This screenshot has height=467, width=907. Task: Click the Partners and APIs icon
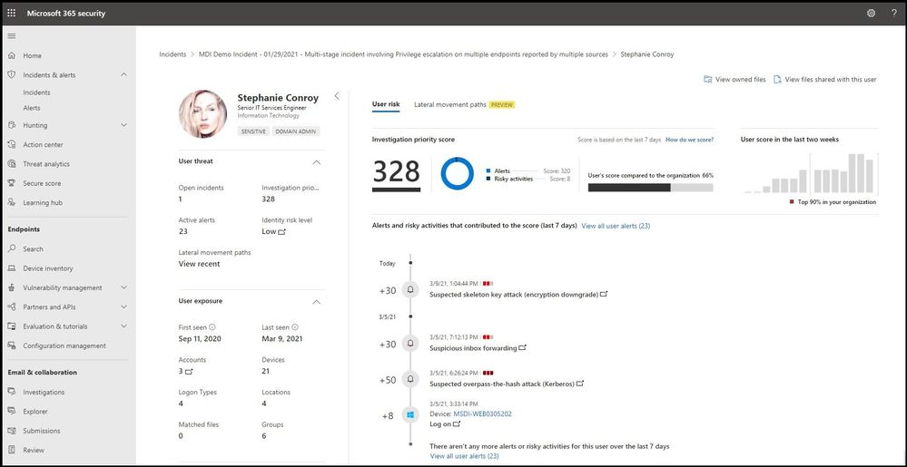12,306
